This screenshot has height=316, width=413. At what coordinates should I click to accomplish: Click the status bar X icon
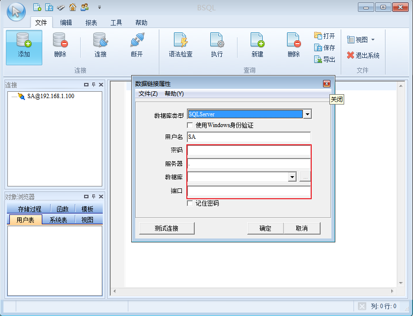point(362,306)
